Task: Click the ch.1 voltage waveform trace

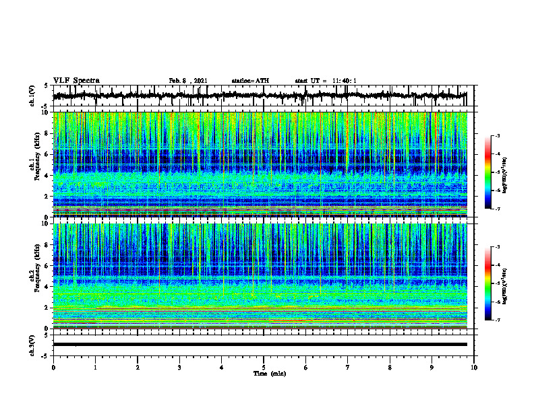Action: [x=260, y=96]
